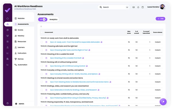The width and height of the screenshot is (172, 110).
Task: Check the box for Revising with AI quiz
Action: pos(42,66)
